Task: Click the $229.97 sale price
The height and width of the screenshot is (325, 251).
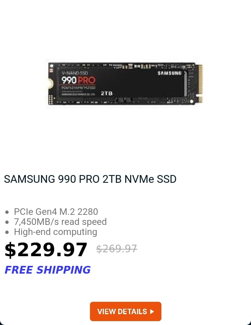Action: [x=46, y=250]
